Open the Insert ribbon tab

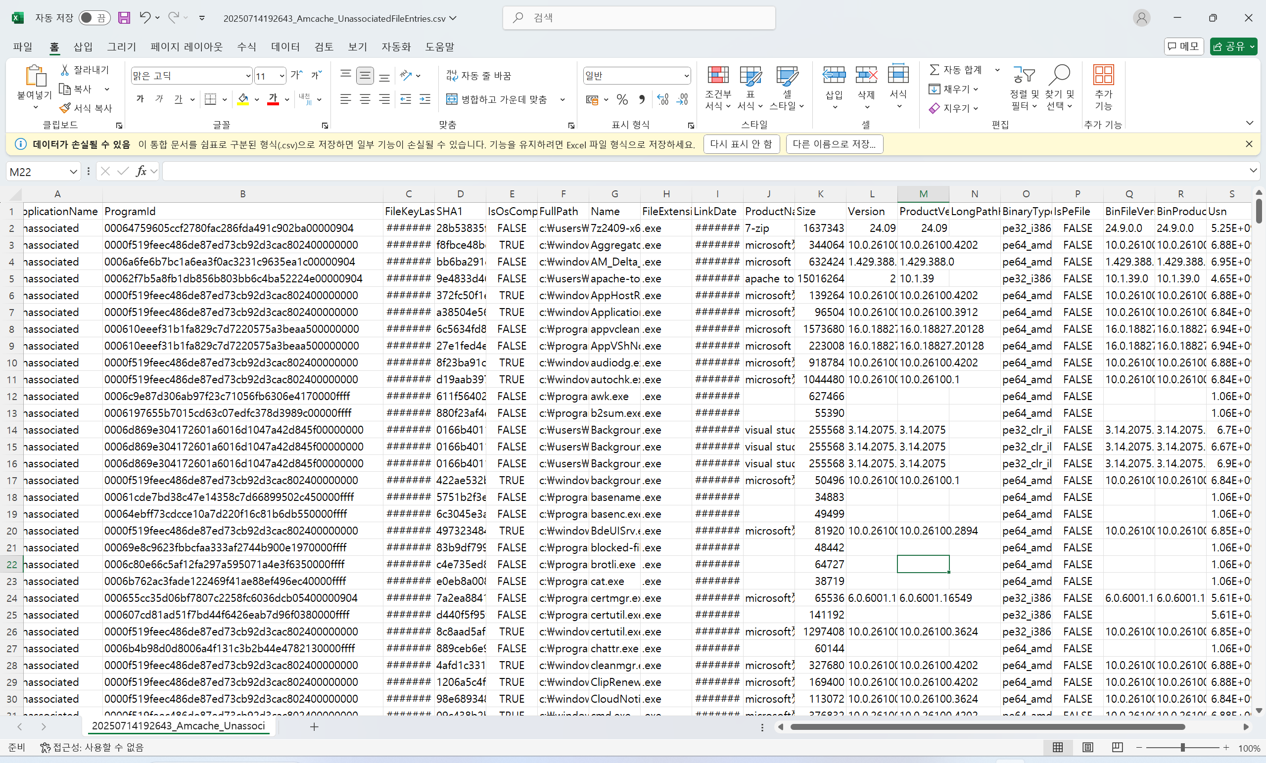(83, 46)
